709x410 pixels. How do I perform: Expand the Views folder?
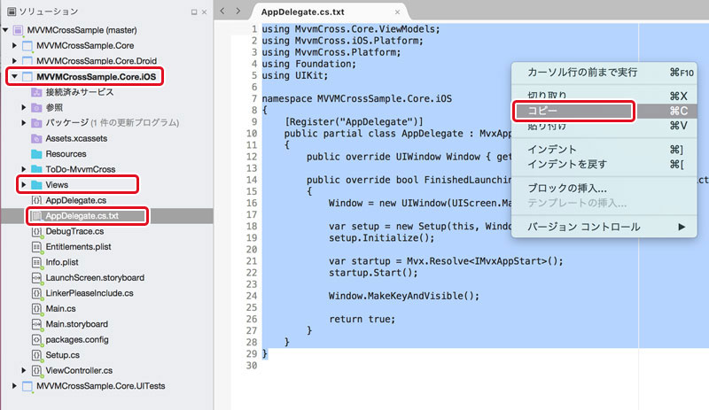click(x=24, y=185)
